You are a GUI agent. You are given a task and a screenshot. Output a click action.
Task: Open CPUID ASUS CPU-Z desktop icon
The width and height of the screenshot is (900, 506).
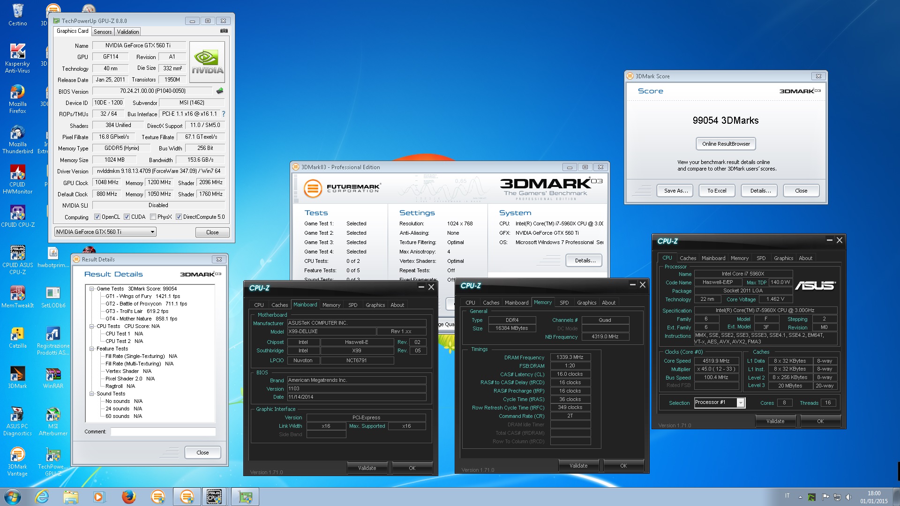[18, 260]
